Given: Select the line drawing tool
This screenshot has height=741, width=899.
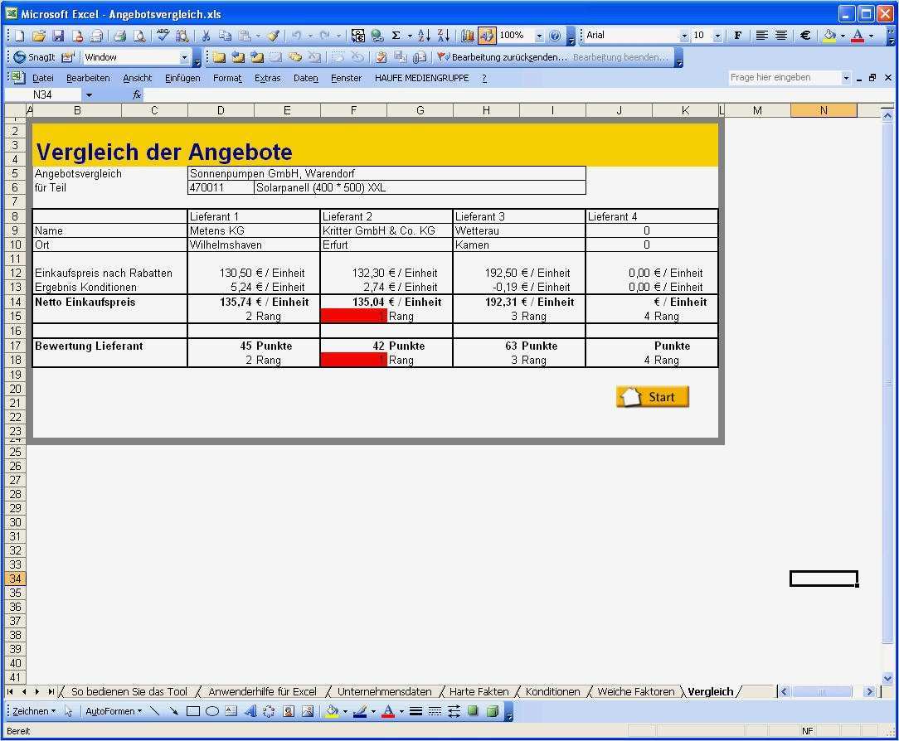Looking at the screenshot, I should point(155,711).
